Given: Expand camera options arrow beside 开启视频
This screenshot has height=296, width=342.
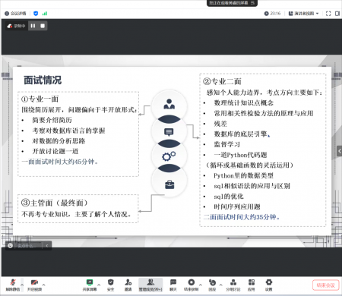Looking at the screenshot, I should 44,285.
